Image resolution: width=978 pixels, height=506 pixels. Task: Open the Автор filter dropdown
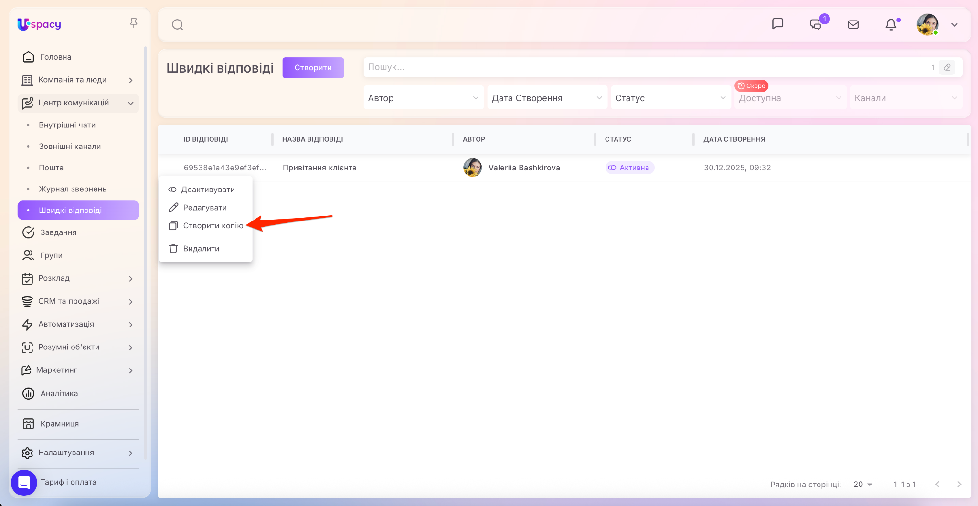(423, 98)
